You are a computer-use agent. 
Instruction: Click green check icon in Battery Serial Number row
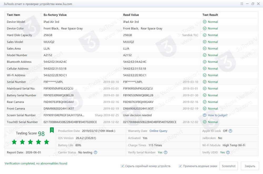tap(205, 95)
